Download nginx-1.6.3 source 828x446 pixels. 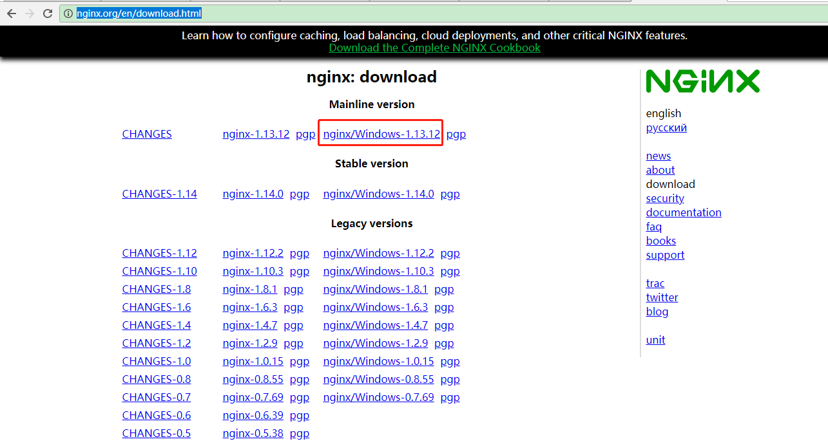click(249, 307)
